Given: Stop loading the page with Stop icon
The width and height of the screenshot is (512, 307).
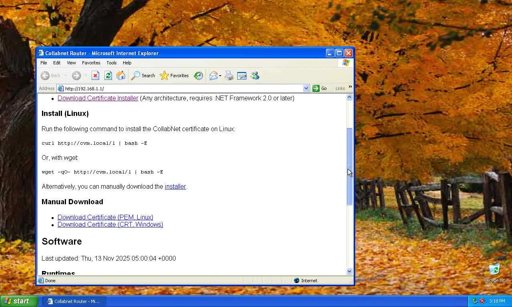Looking at the screenshot, I should coord(95,76).
